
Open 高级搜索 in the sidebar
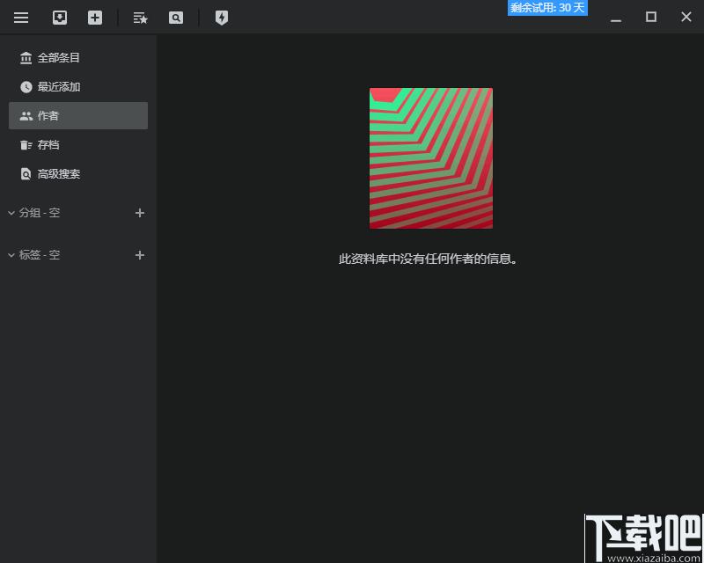[78, 174]
